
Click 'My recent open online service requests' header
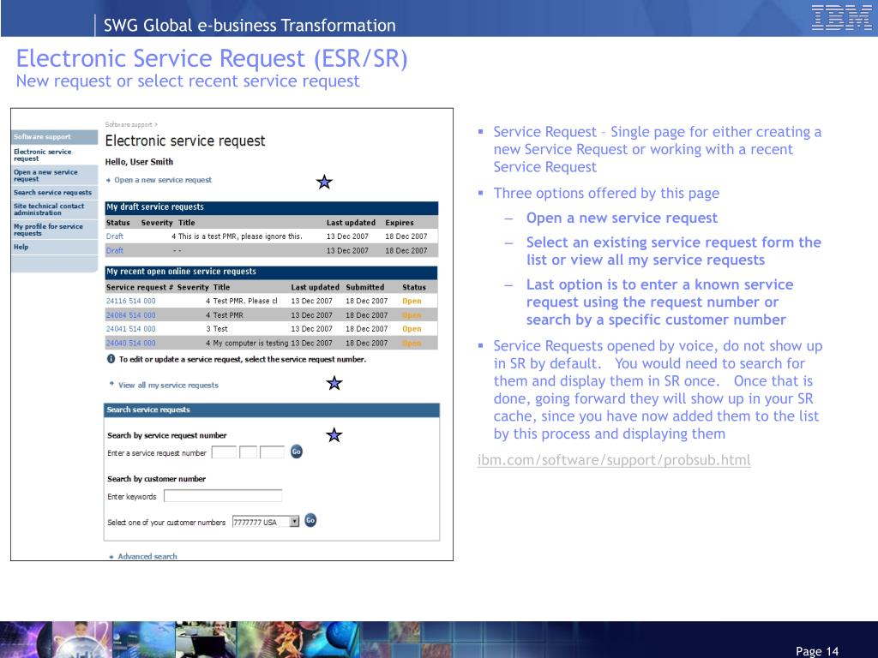coord(271,272)
